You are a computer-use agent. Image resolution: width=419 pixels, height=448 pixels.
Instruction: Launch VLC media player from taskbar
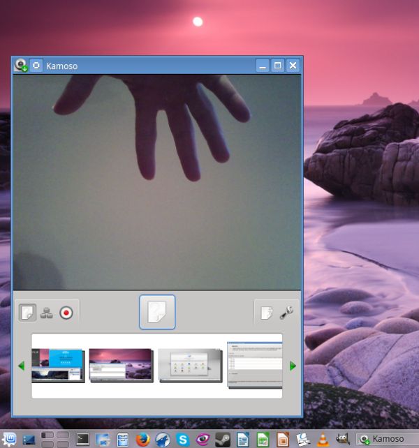point(323,440)
